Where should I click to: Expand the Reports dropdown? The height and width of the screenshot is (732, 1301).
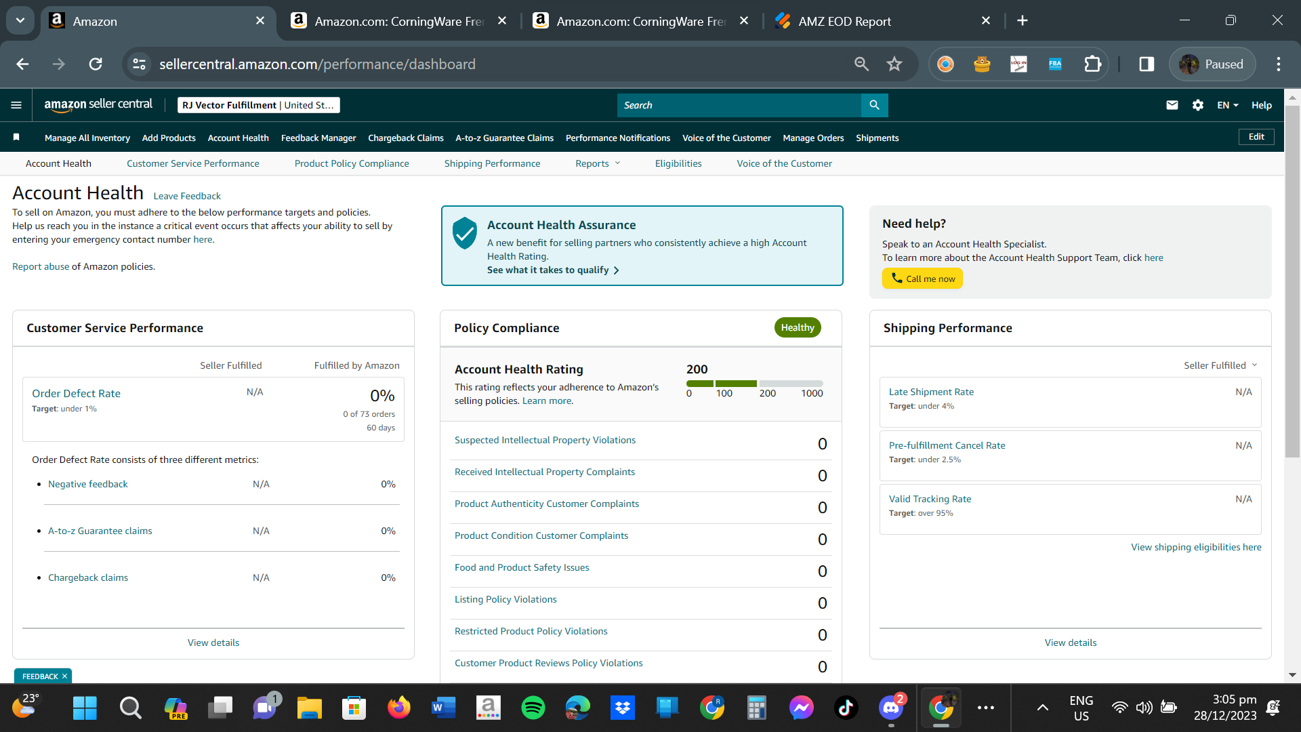pyautogui.click(x=598, y=163)
